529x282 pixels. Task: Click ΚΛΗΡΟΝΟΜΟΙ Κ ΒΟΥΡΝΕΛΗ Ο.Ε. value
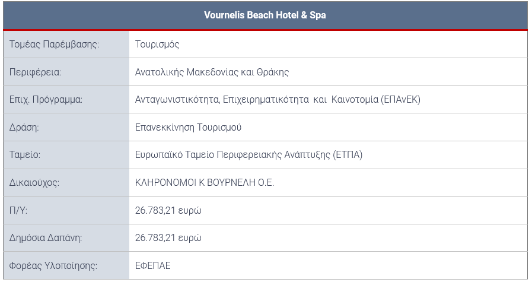pyautogui.click(x=205, y=183)
